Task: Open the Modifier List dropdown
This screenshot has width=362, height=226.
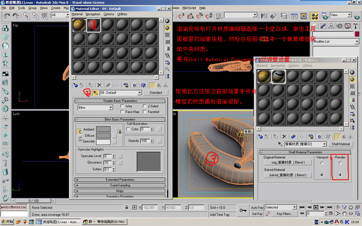Action: tap(357, 41)
